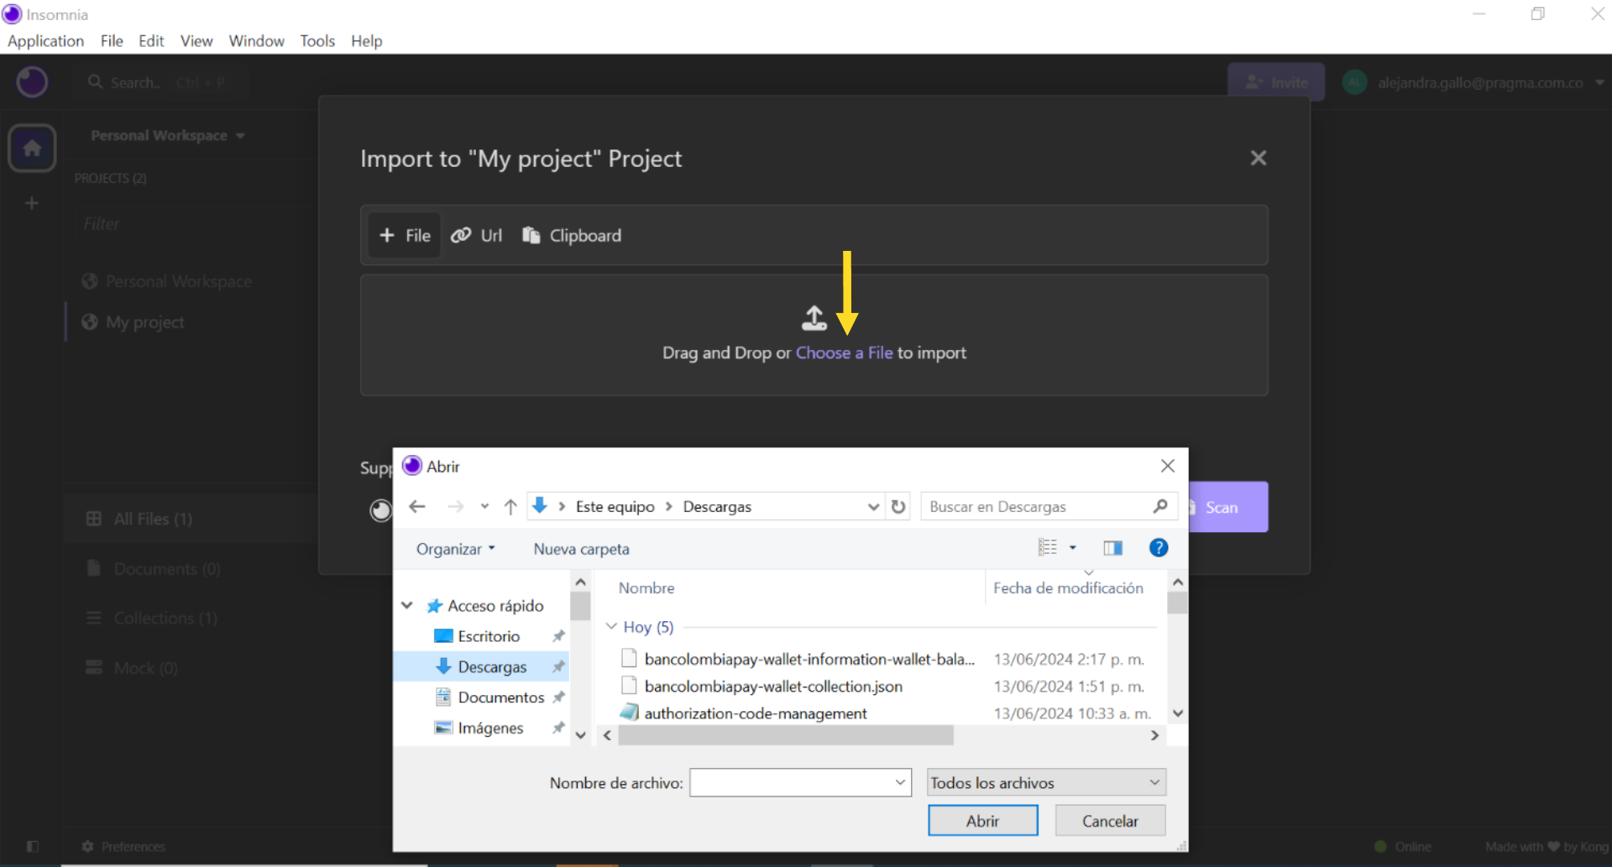Open the Organizar dropdown
The width and height of the screenshot is (1612, 867).
[x=456, y=549]
